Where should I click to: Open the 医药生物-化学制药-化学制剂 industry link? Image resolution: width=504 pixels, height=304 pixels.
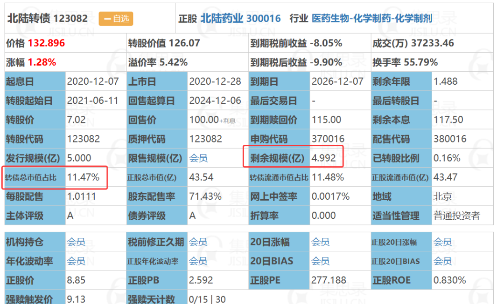(x=372, y=18)
